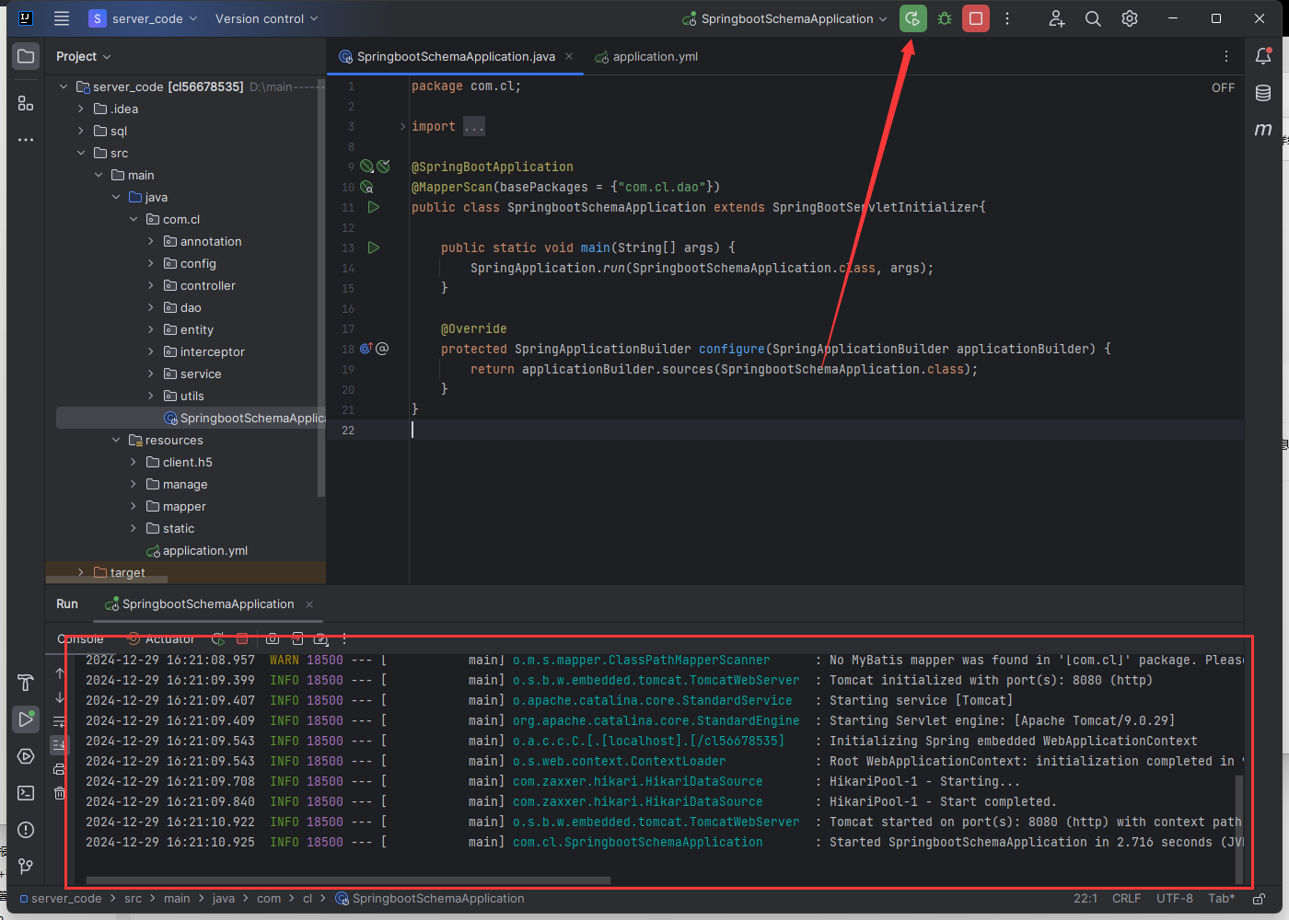The width and height of the screenshot is (1289, 920).
Task: Open the Build tool window hammer
Action: pyautogui.click(x=26, y=683)
